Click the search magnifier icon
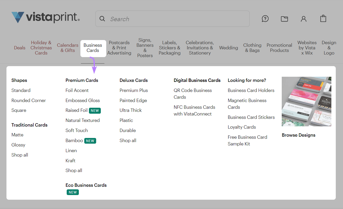The height and width of the screenshot is (209, 343). tap(102, 19)
